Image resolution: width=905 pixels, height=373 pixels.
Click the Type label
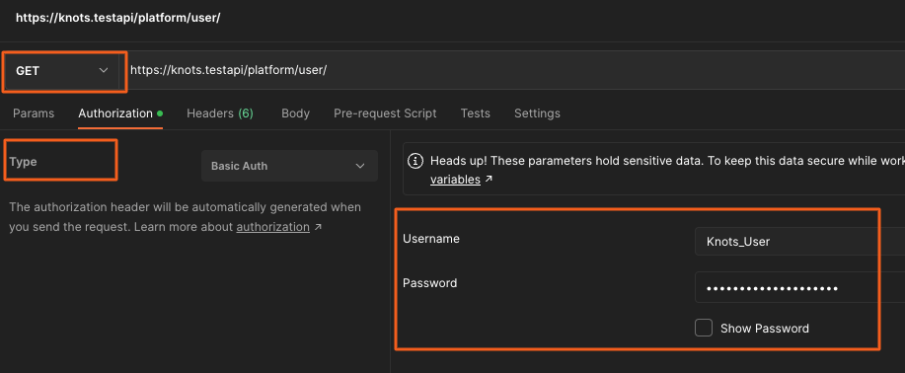(23, 162)
